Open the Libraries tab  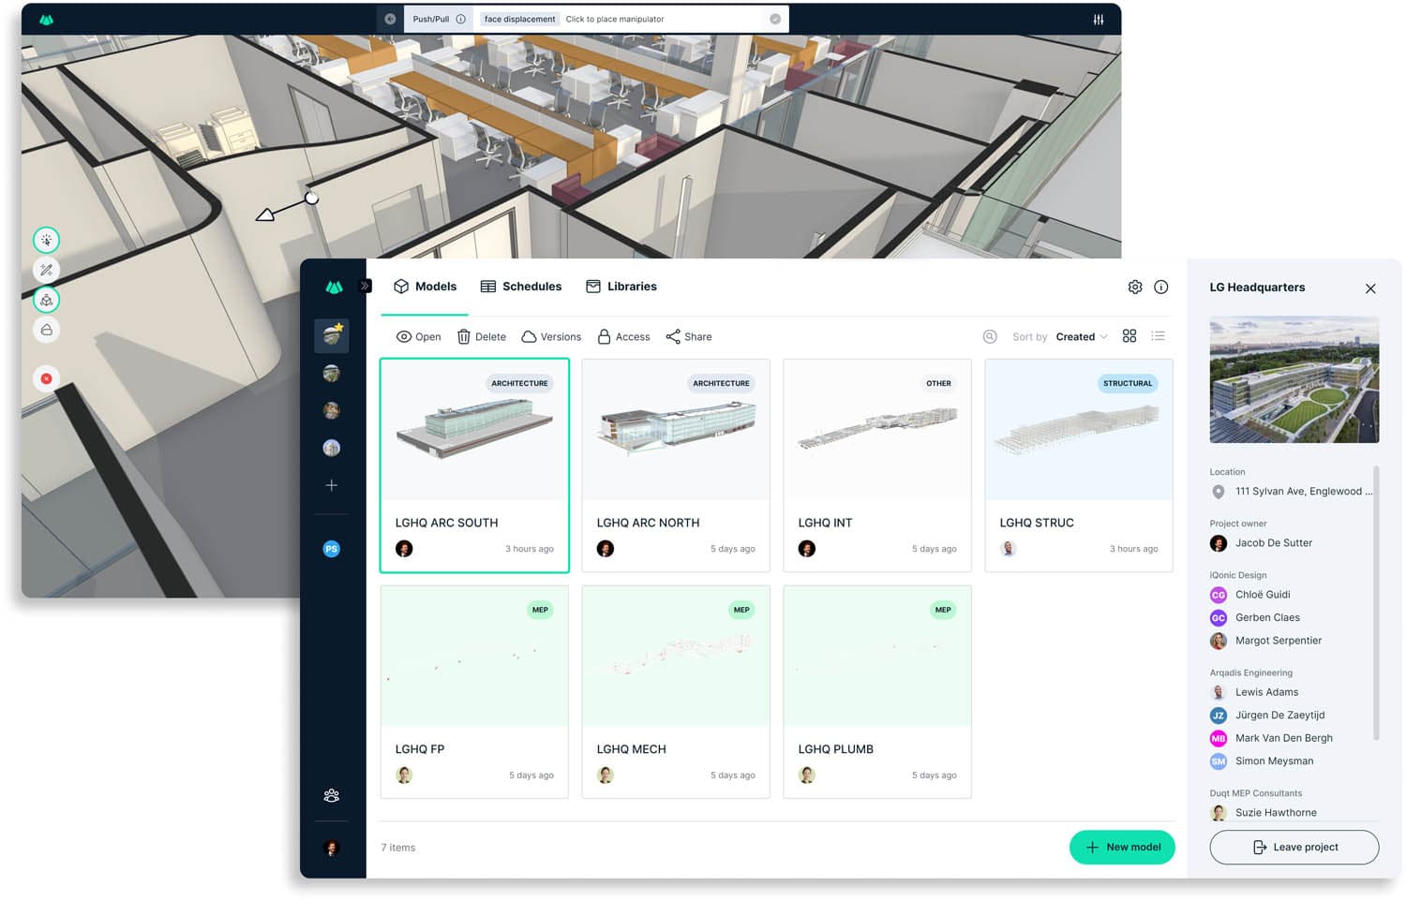[x=621, y=286]
